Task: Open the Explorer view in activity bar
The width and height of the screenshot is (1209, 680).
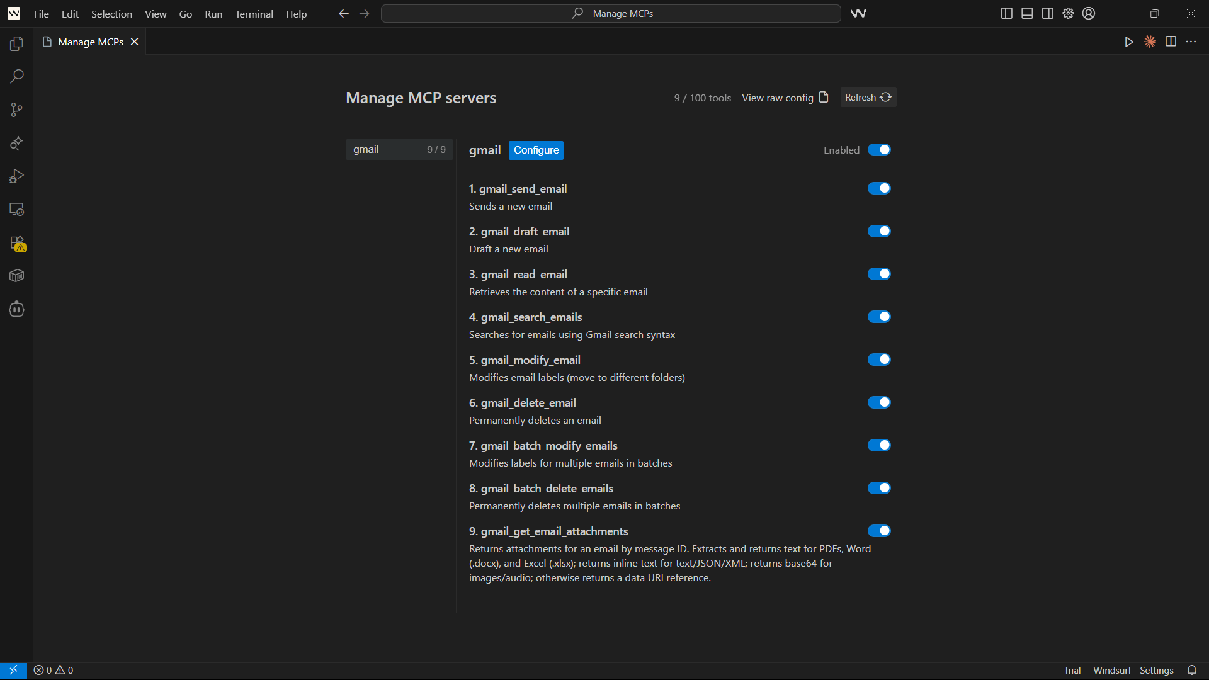Action: (16, 43)
